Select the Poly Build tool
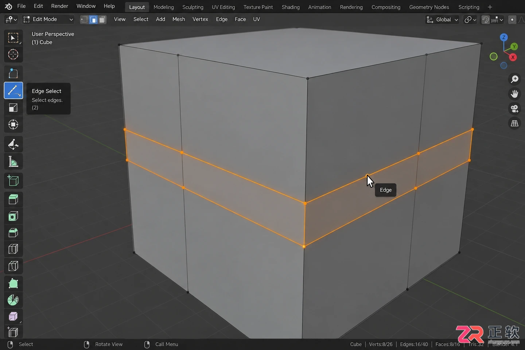Image resolution: width=525 pixels, height=350 pixels. coord(13,284)
